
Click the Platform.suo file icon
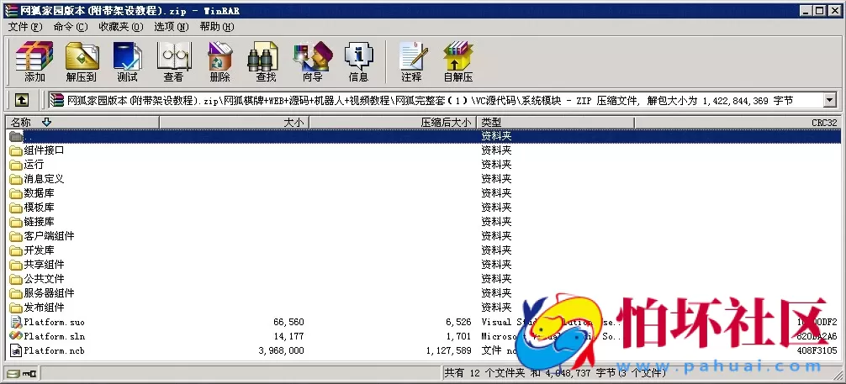point(16,322)
